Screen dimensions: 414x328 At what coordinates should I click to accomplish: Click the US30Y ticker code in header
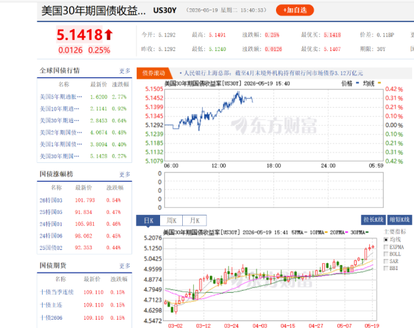pos(165,10)
